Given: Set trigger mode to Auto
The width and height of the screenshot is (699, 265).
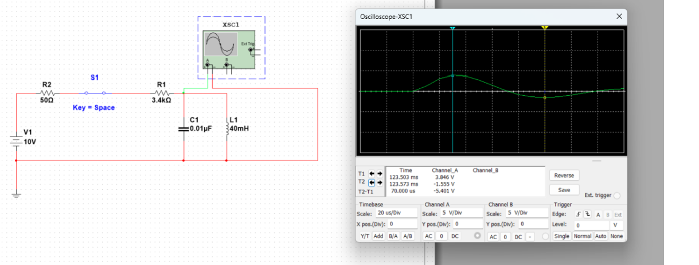Looking at the screenshot, I should click(600, 236).
